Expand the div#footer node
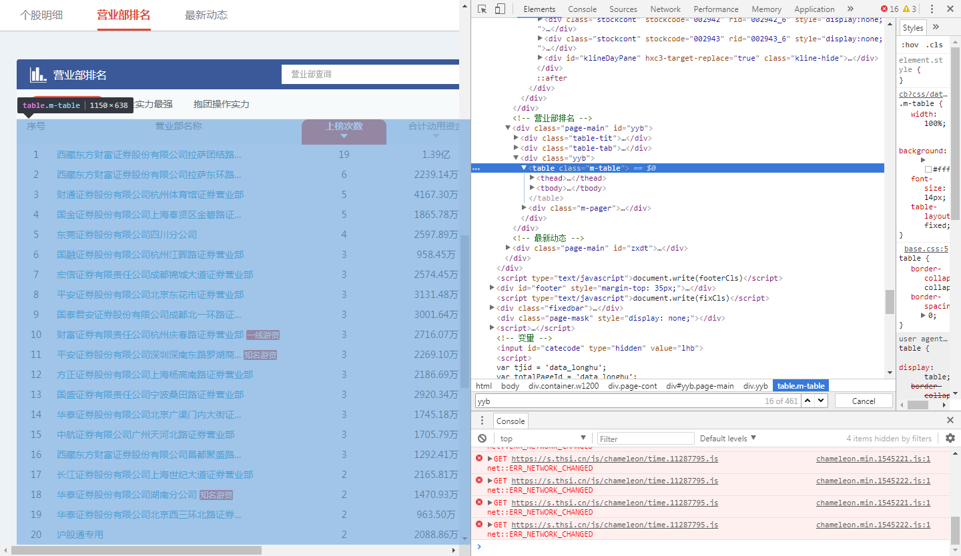This screenshot has height=556, width=961. click(492, 288)
